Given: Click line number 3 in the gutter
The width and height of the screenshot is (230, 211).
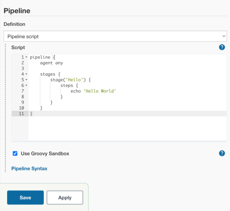Looking at the screenshot, I should tap(22, 69).
